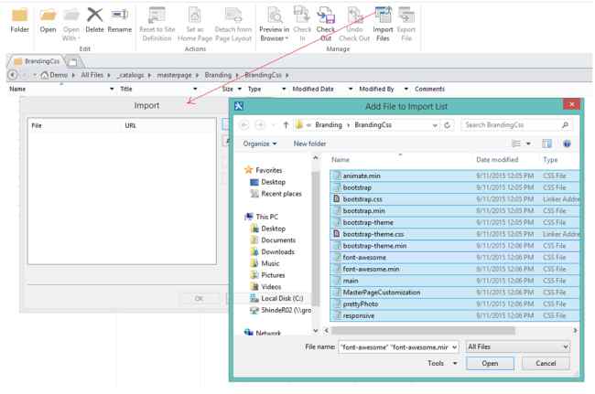Click the SharePoint Designer back arrow
This screenshot has width=595, height=394.
click(12, 75)
